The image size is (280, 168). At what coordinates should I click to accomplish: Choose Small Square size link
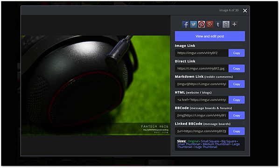point(210,141)
